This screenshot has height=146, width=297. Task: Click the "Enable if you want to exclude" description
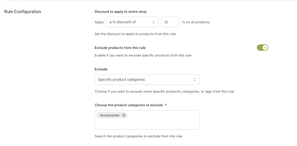point(143,55)
